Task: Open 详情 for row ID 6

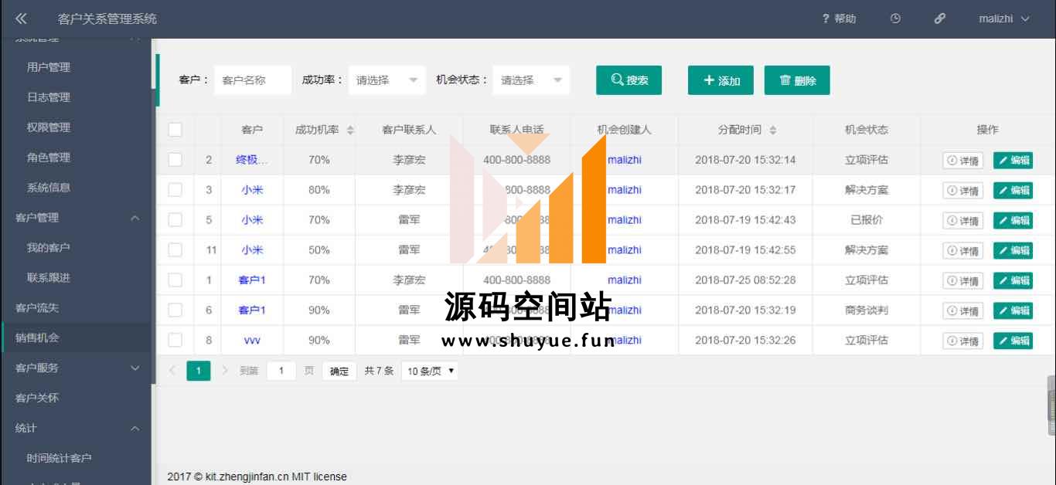Action: (962, 311)
